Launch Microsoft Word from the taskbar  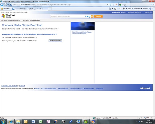point(33,121)
